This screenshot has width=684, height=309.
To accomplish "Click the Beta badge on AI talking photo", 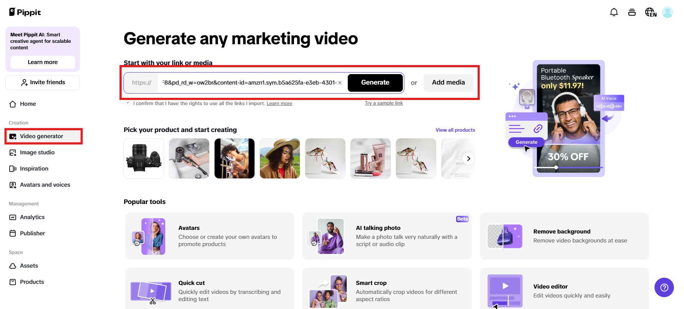I will coord(462,219).
